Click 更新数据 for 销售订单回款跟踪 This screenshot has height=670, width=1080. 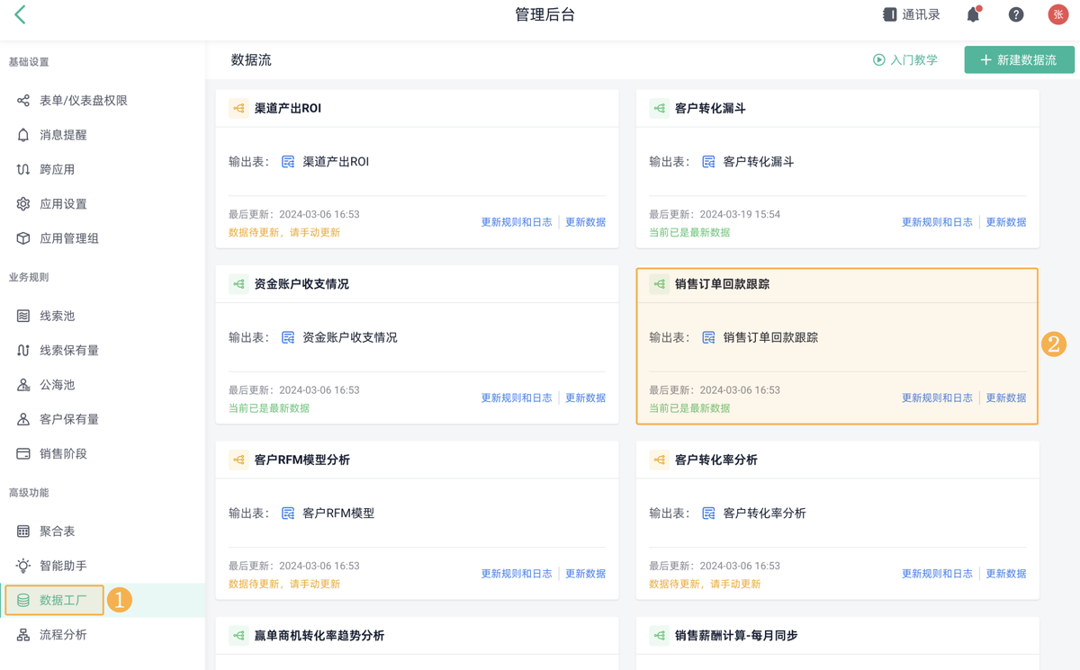click(1006, 398)
